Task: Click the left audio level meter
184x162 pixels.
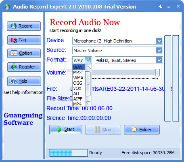Action: coord(168,78)
